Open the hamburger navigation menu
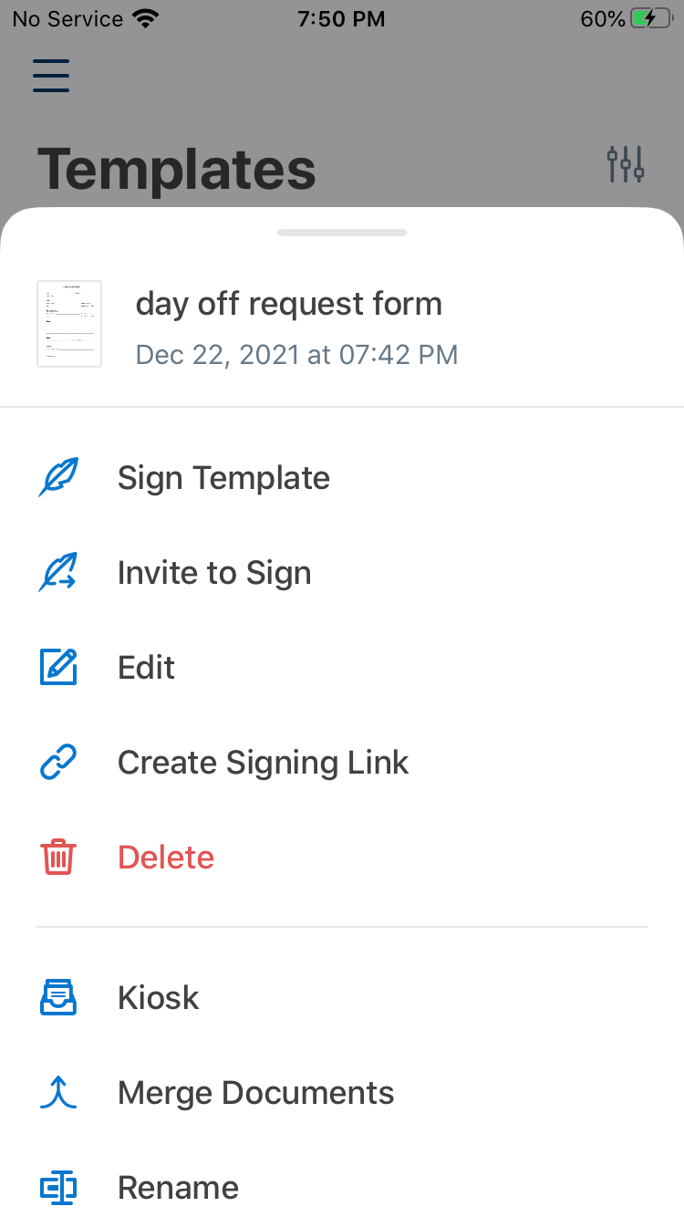The width and height of the screenshot is (684, 1217). pyautogui.click(x=51, y=75)
